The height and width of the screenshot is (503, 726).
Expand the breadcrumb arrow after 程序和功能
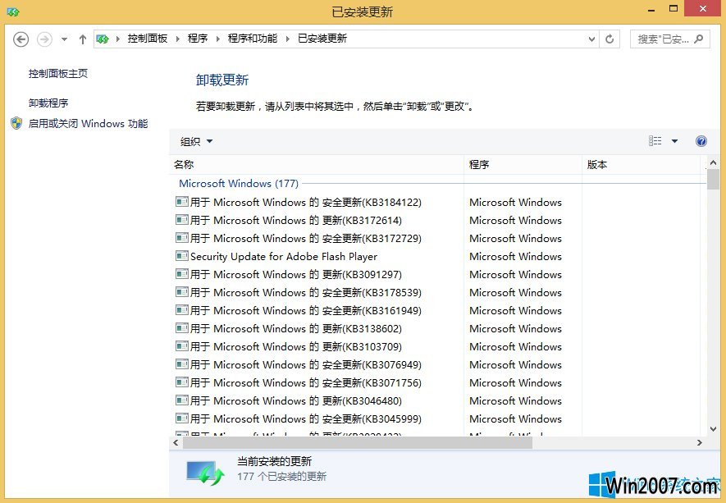coord(288,39)
